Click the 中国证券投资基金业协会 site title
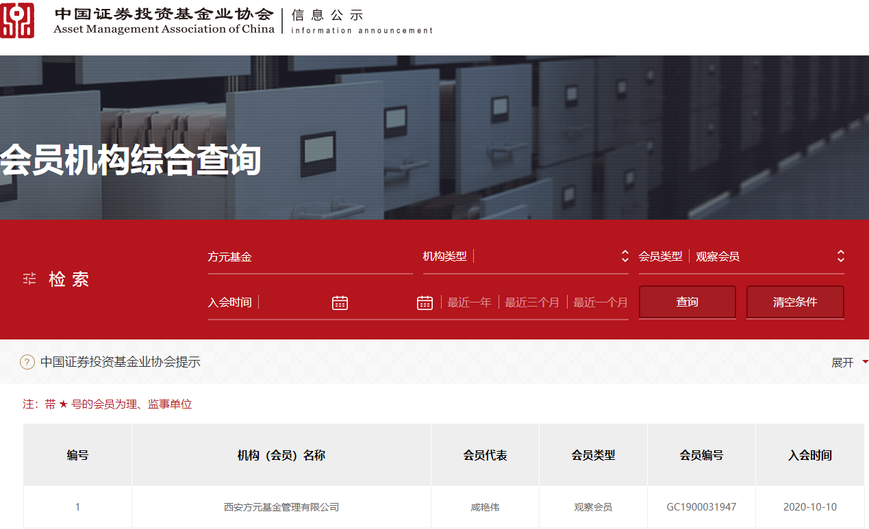 (164, 14)
